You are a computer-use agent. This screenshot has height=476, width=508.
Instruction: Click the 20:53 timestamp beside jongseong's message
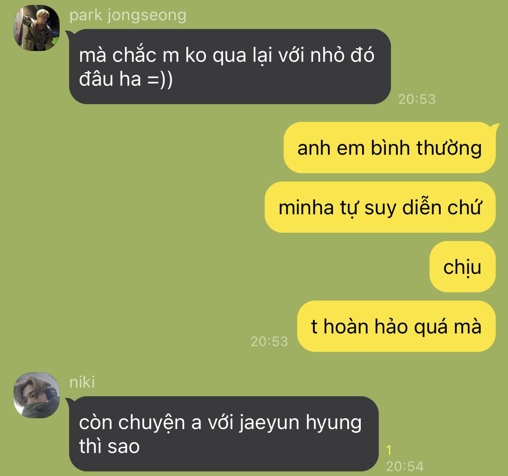417,99
